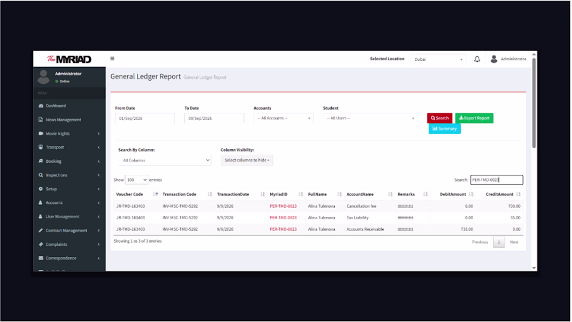
Task: Sort by MyriadID column arrows
Action: click(x=301, y=194)
